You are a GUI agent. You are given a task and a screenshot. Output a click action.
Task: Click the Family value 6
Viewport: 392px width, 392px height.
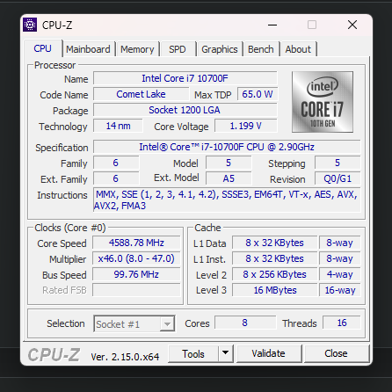(x=116, y=163)
